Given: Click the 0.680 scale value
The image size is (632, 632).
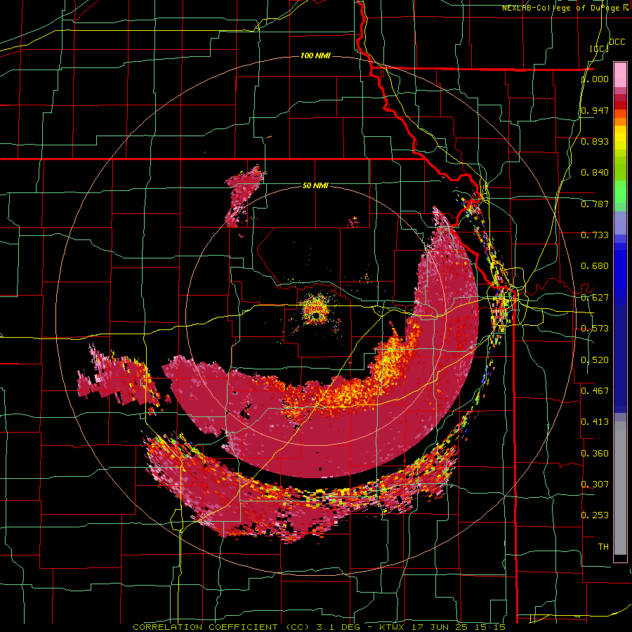Looking at the screenshot, I should pyautogui.click(x=595, y=266).
